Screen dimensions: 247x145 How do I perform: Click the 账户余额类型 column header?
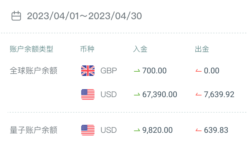point(31,50)
